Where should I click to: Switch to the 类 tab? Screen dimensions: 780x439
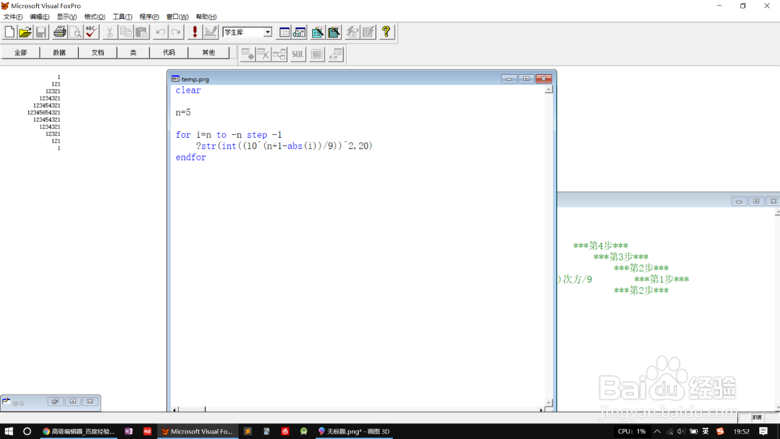point(133,52)
